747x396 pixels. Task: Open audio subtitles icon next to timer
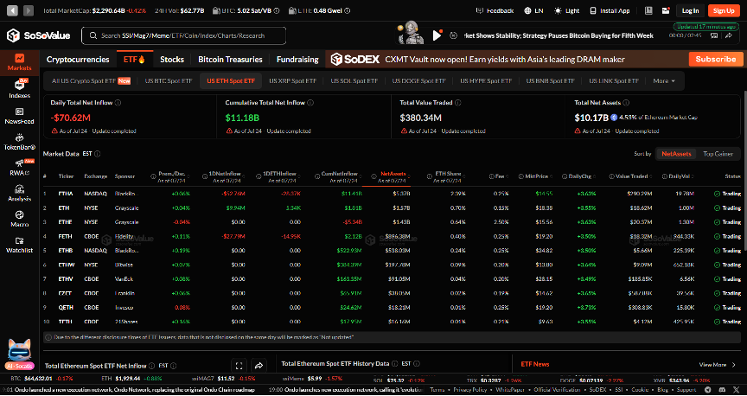click(x=713, y=35)
